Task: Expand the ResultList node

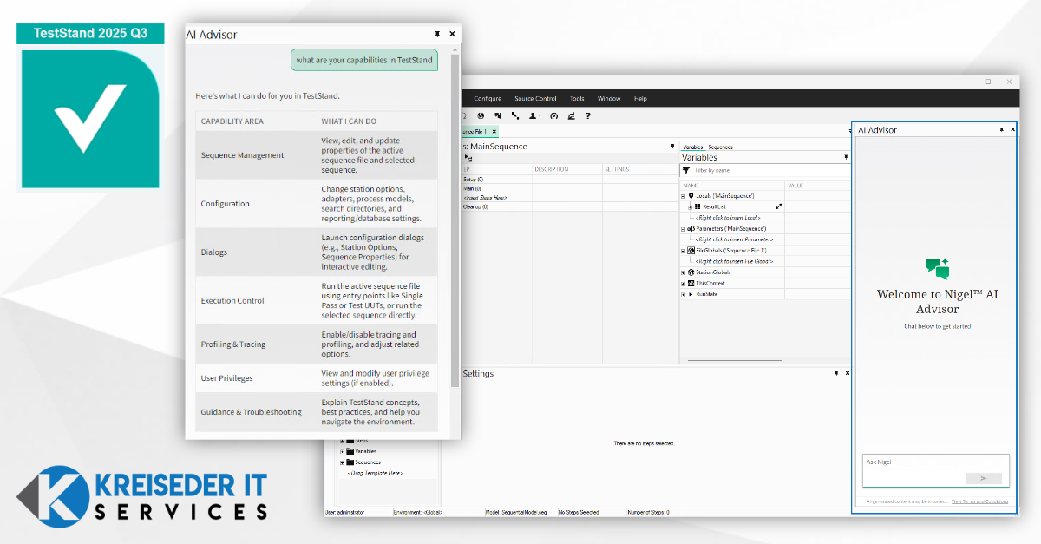Action: tap(690, 207)
